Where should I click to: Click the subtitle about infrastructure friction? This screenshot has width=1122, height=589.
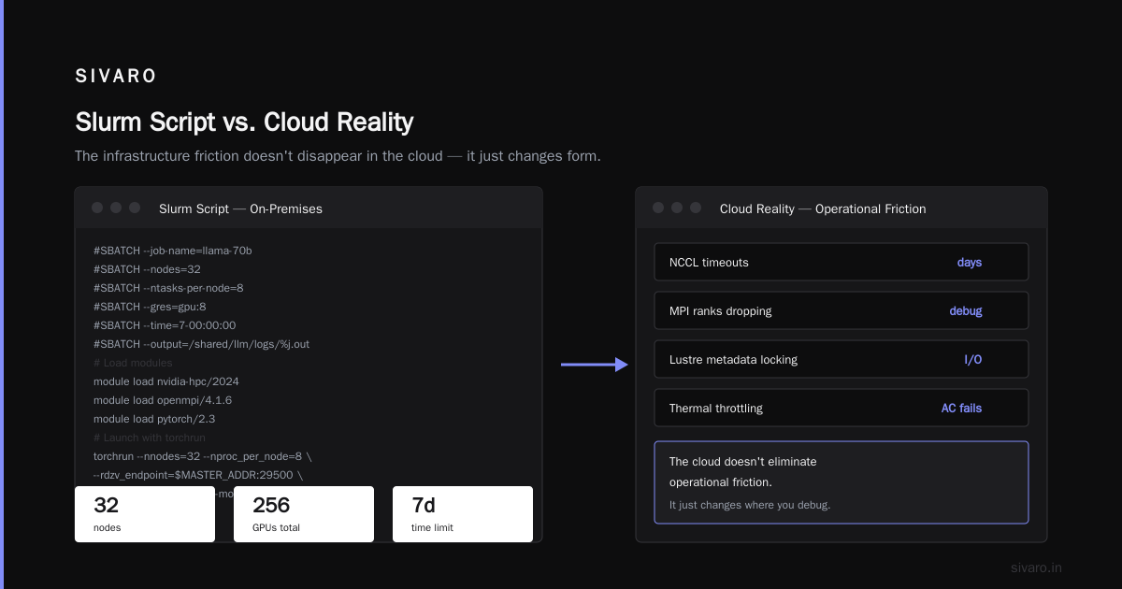coord(338,155)
